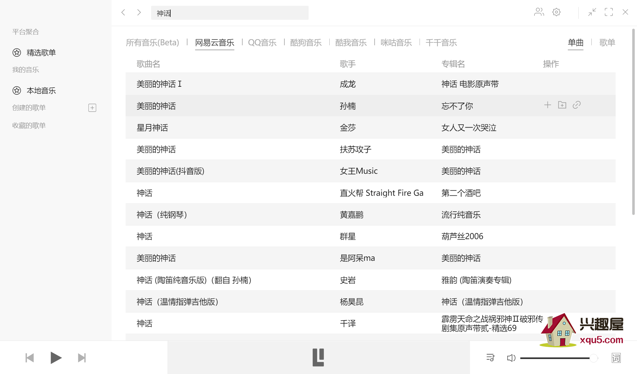Open the now-playing cover thumbnail
The image size is (637, 374).
(318, 357)
